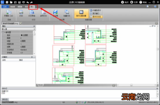Click the Batch Print ribbon icon
Image resolution: width=160 pixels, height=105 pixels.
[67, 12]
